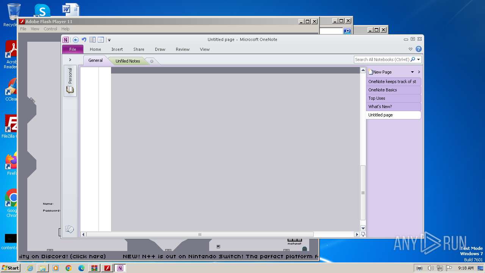Click the Action Center flag icon in tray
Screen dimensions: 485x273
pos(449,268)
